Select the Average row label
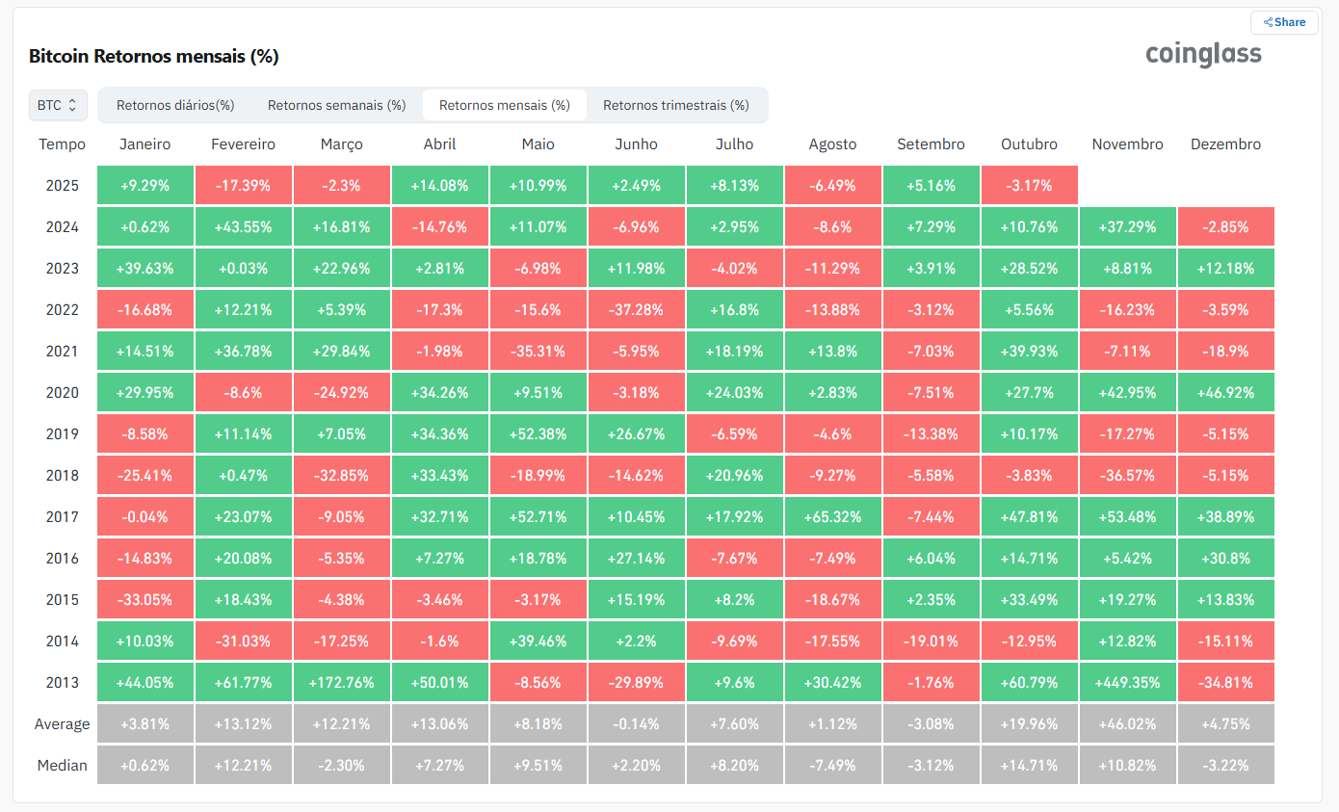The image size is (1339, 812). (63, 724)
